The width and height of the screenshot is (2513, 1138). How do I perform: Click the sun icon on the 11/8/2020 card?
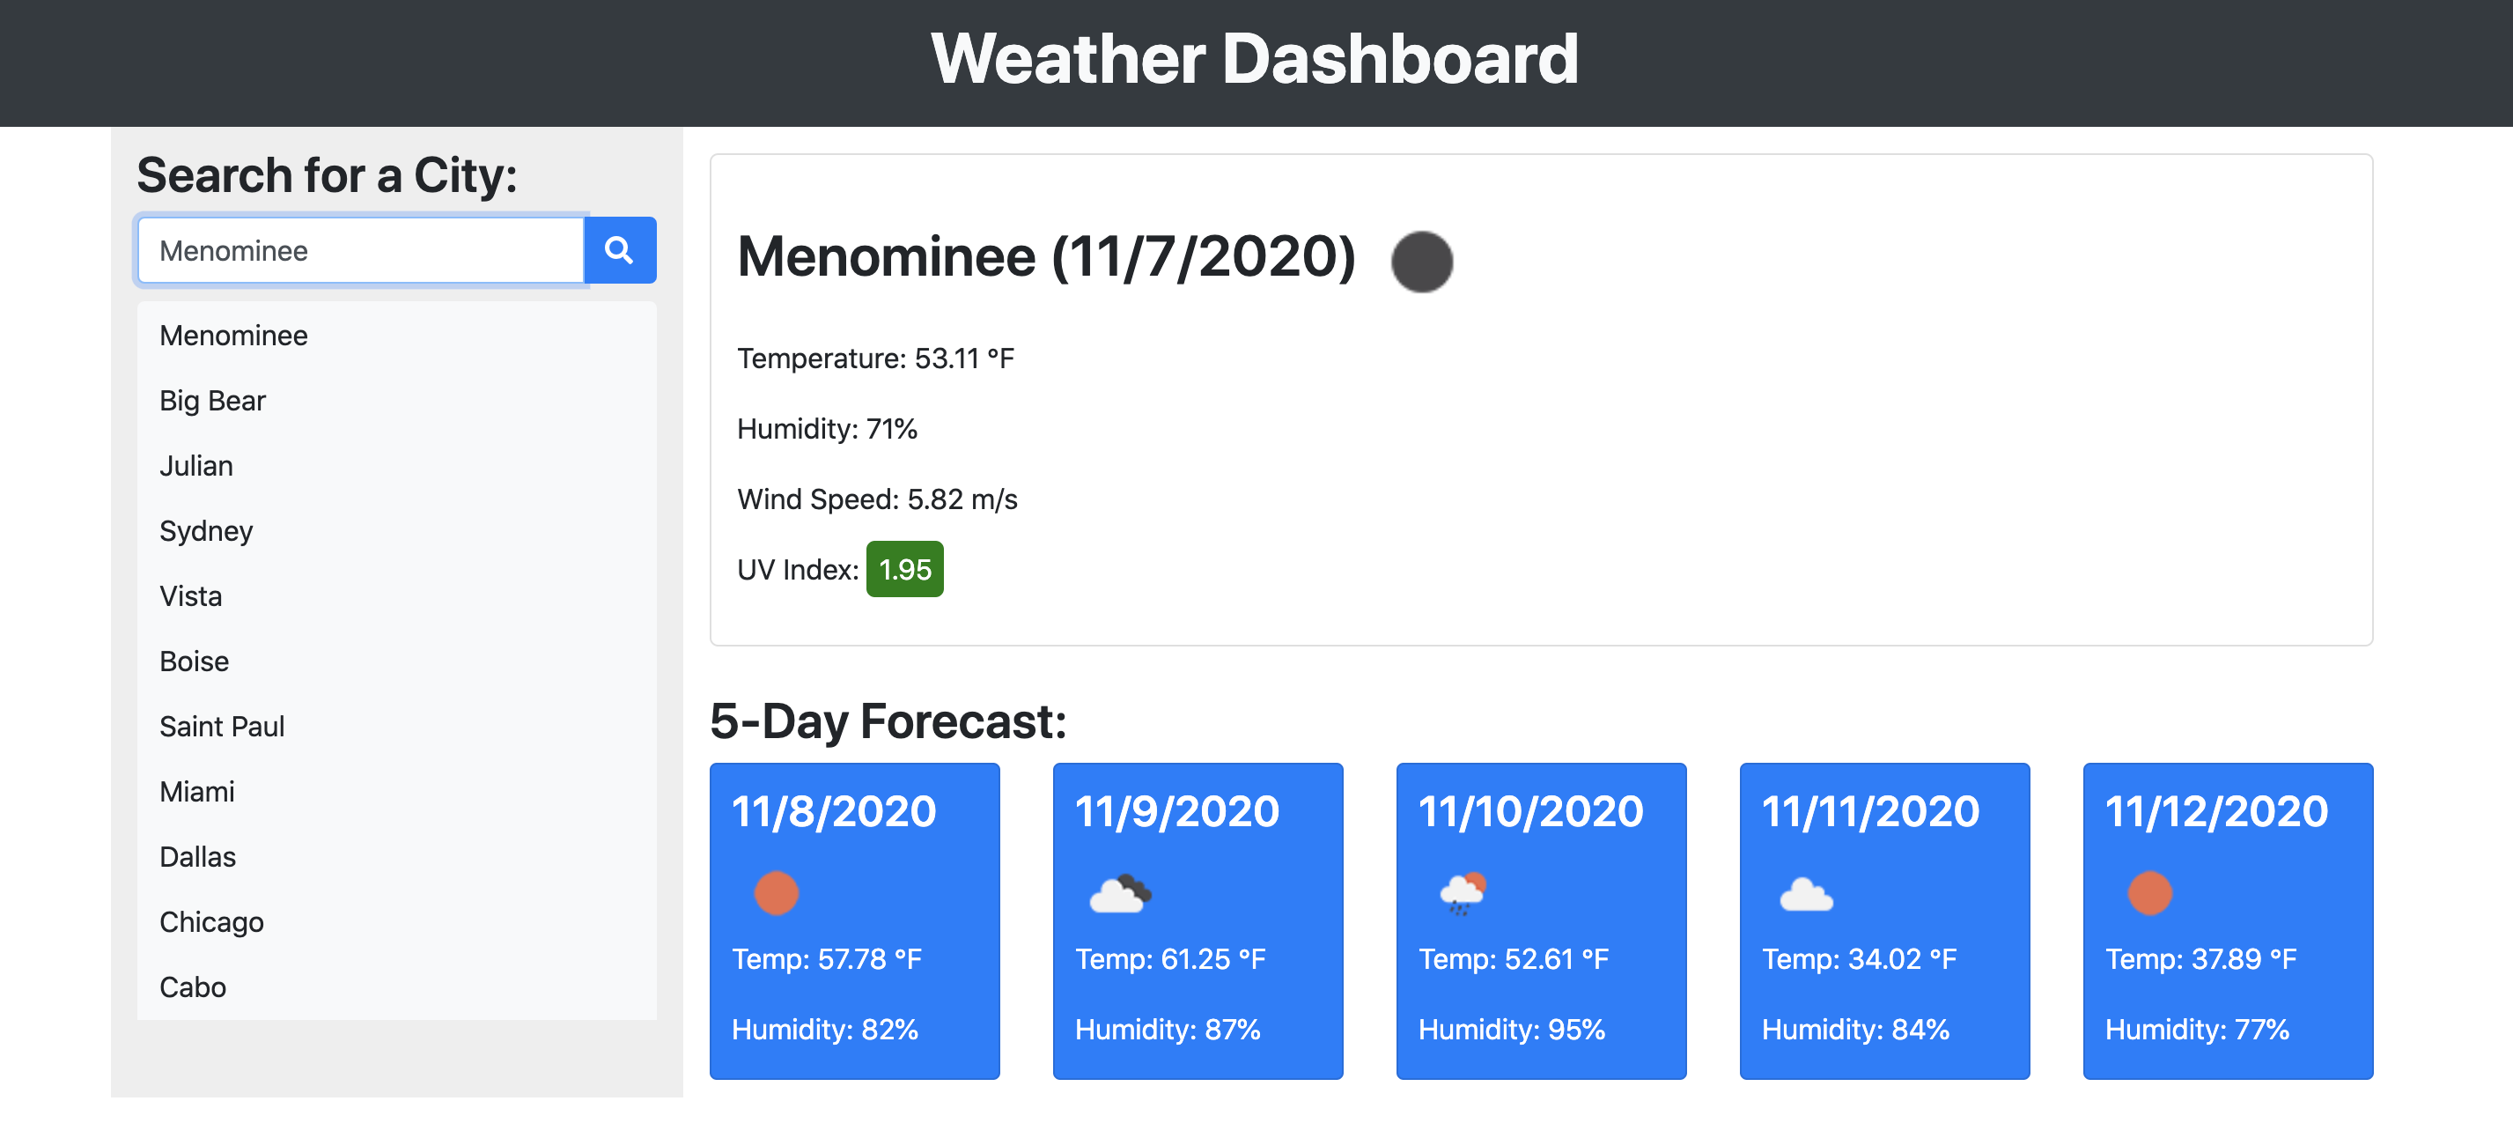[x=776, y=891]
